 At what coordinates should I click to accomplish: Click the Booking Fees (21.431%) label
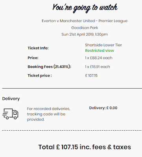[x=49, y=67]
